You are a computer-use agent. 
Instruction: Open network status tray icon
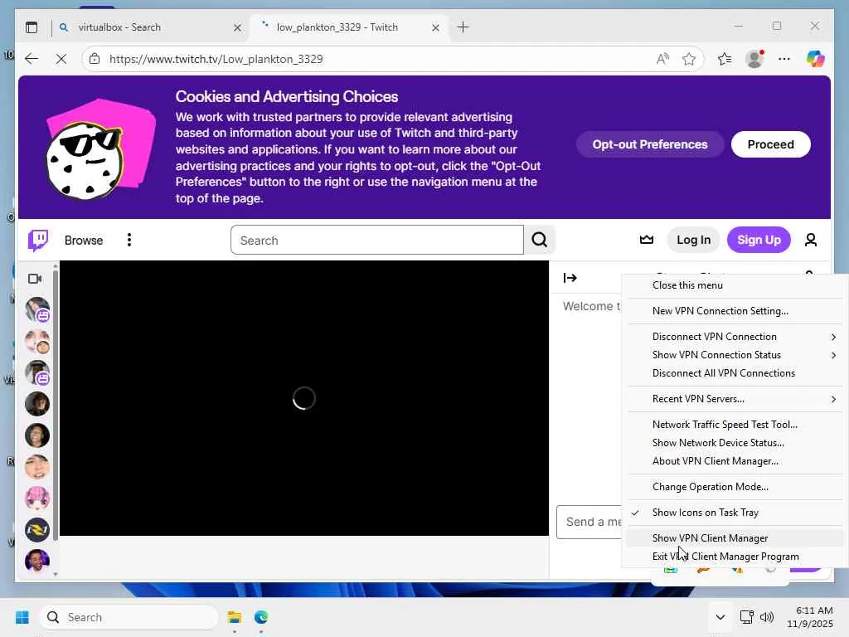point(747,617)
